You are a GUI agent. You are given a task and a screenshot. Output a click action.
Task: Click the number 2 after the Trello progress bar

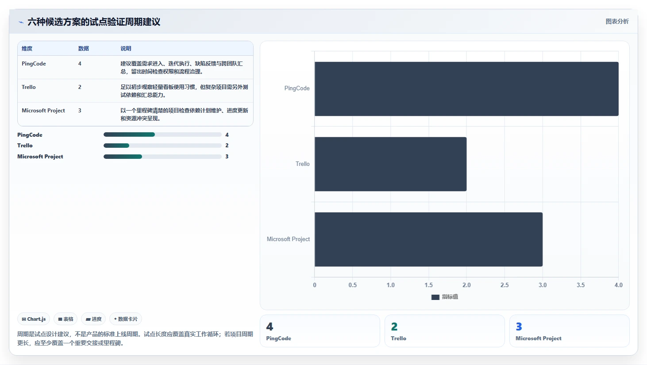coord(227,146)
